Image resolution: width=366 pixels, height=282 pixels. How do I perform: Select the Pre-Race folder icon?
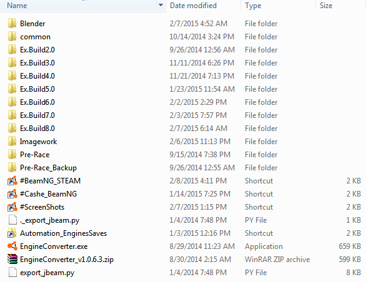(12, 154)
